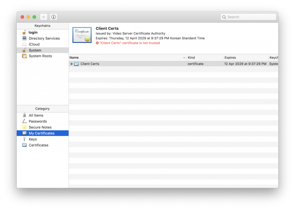Expand the Client Certs disclosure triangle
Viewport: 295px width, 210px height.
pos(72,64)
